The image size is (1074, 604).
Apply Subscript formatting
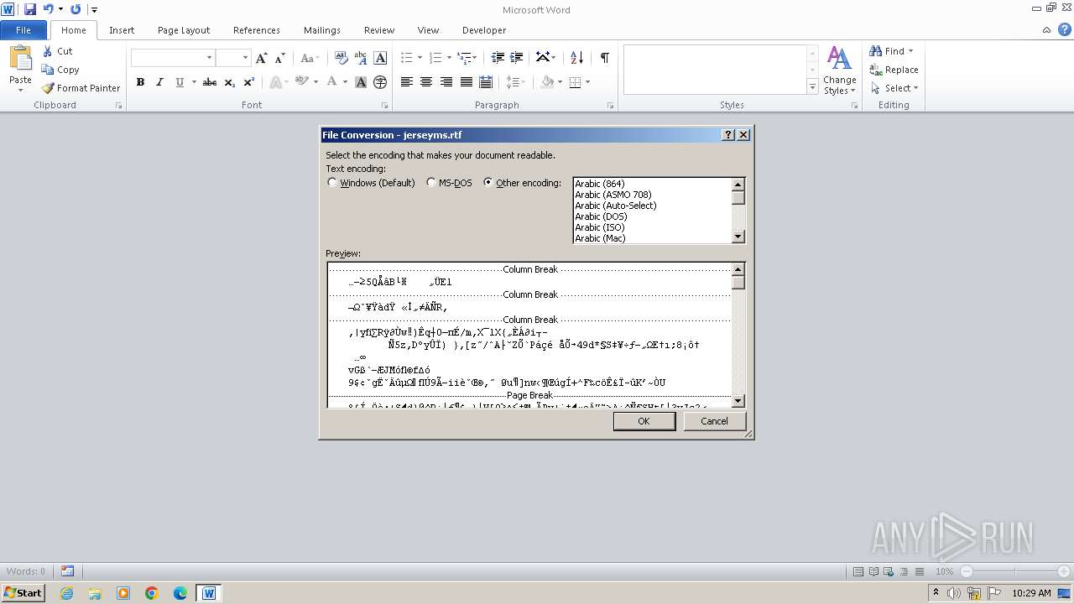(x=230, y=82)
